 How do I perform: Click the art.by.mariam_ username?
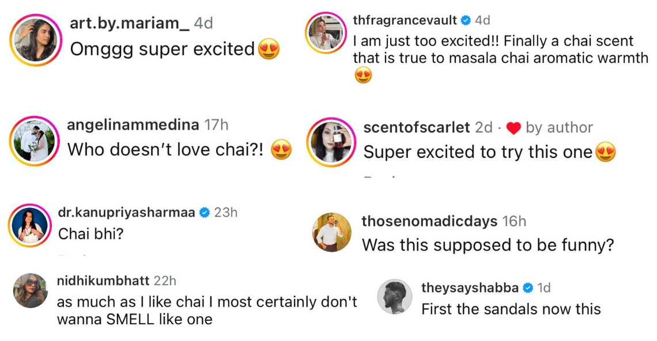[x=129, y=23]
